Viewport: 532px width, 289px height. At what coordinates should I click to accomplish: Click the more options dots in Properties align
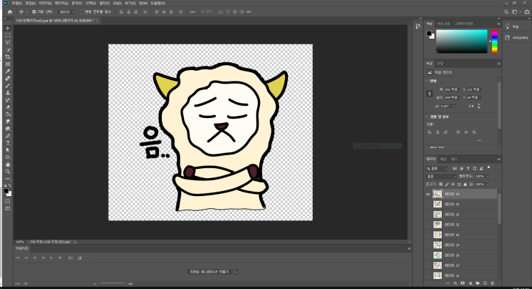479,140
